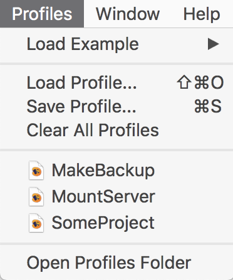Image resolution: width=233 pixels, height=280 pixels.
Task: Click the ⇧⌘O shortcut beside Load Profile
Action: (200, 82)
